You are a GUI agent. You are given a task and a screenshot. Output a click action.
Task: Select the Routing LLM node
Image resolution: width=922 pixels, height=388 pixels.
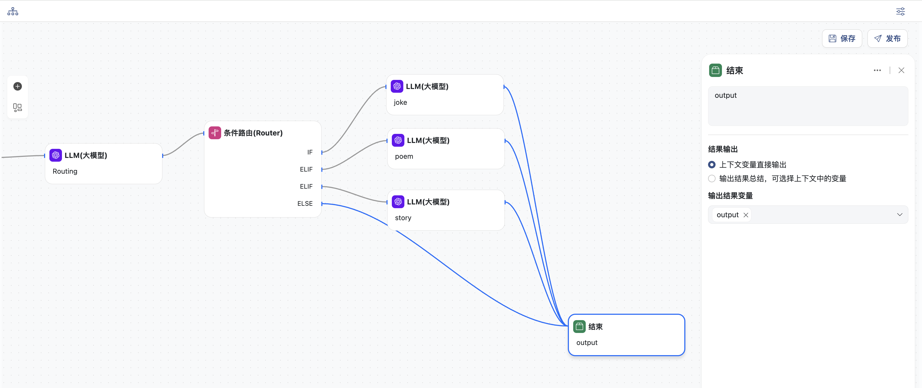(x=103, y=164)
